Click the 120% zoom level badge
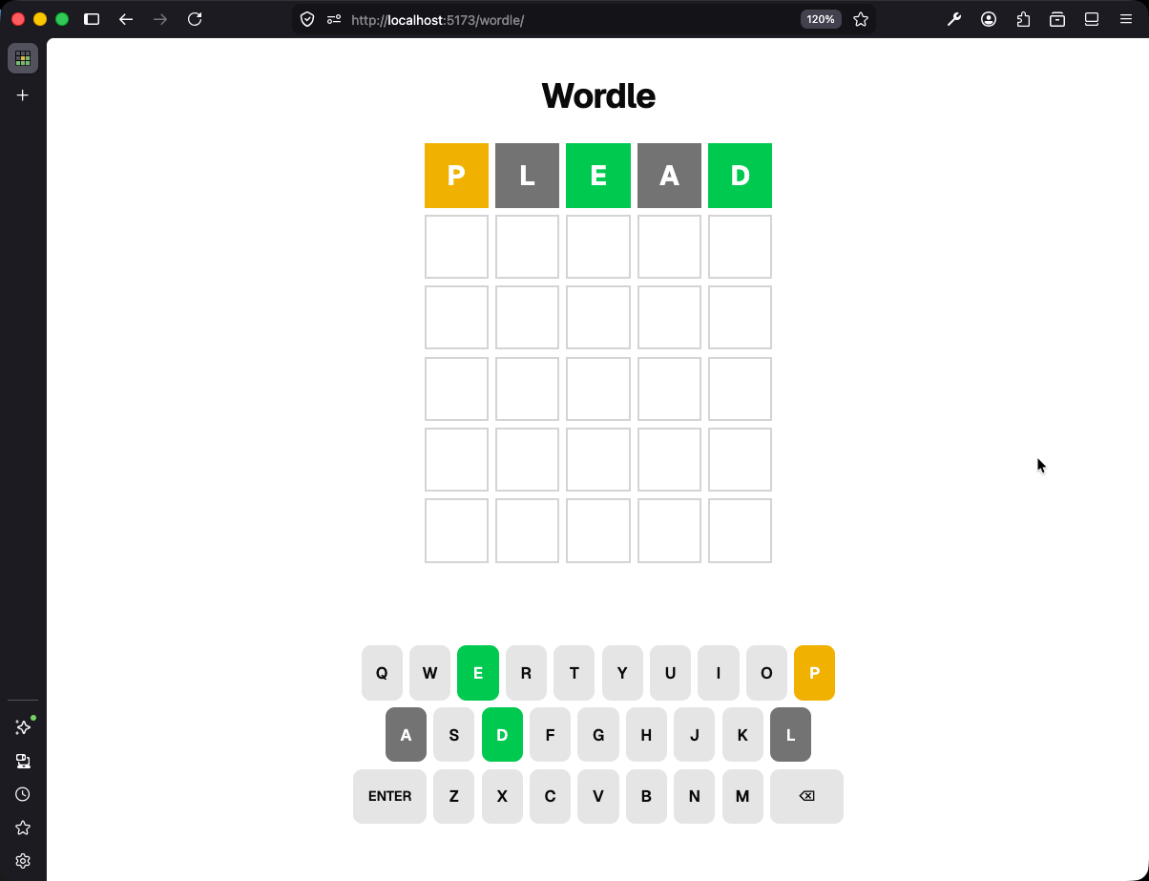Viewport: 1149px width, 881px height. click(x=821, y=19)
